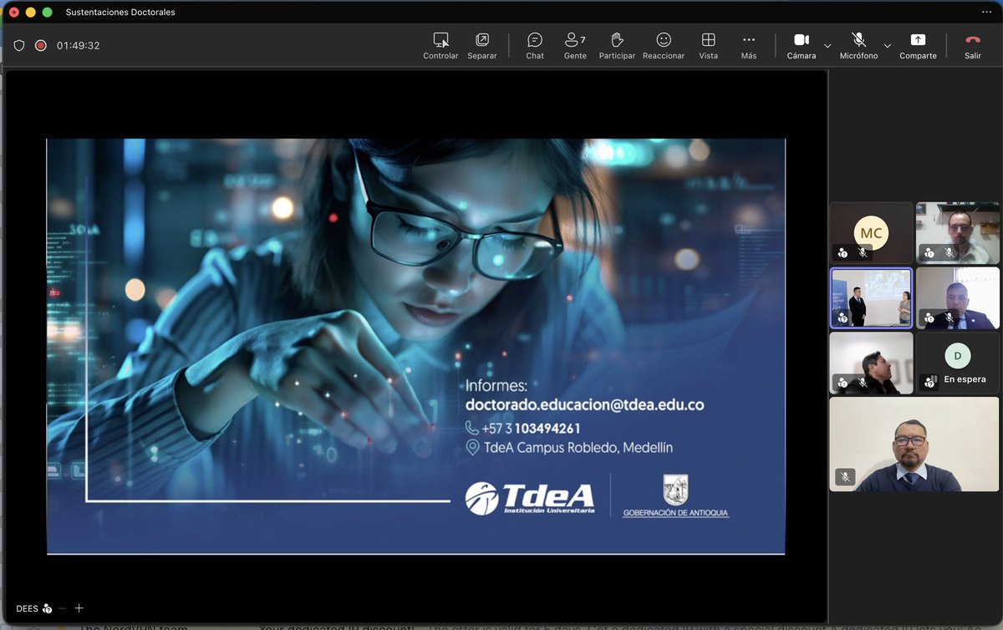The image size is (1003, 630).
Task: Open the Controlar remote control option
Action: tap(440, 46)
